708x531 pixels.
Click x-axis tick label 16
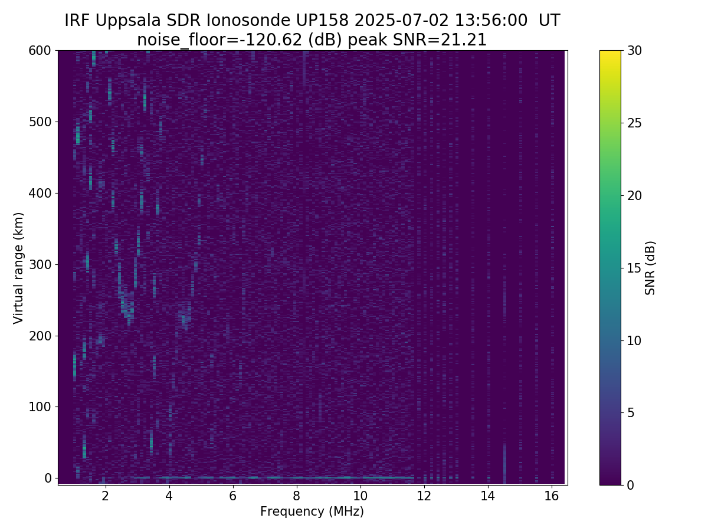click(x=552, y=496)
